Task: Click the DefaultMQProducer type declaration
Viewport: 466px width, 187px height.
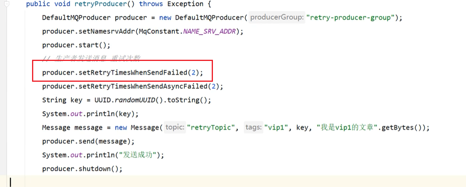Action: (x=76, y=18)
